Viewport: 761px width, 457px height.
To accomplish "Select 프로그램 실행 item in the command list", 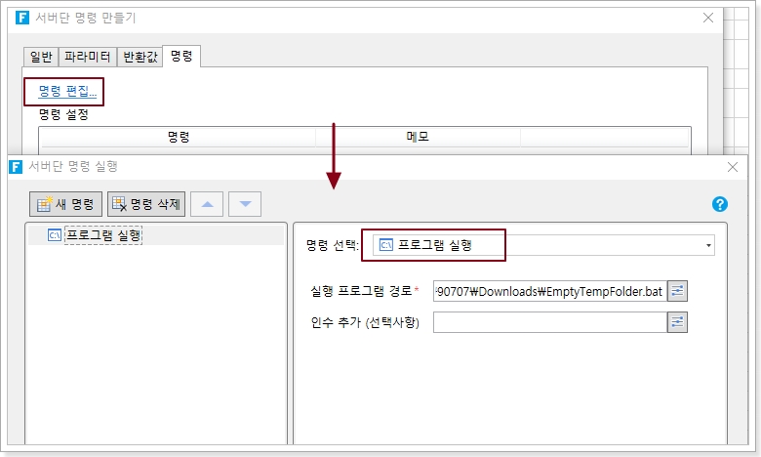I will click(x=102, y=234).
